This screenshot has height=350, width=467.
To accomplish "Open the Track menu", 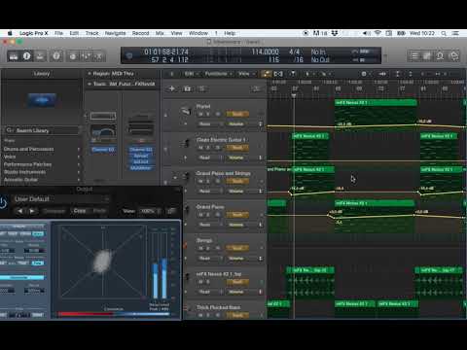I will (92, 33).
